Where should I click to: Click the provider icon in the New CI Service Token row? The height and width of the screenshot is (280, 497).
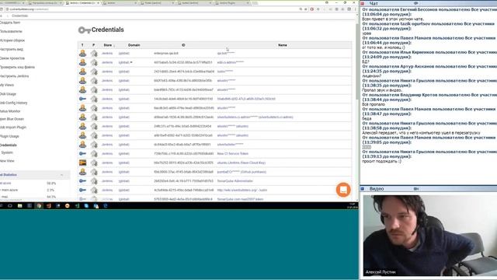click(x=94, y=154)
